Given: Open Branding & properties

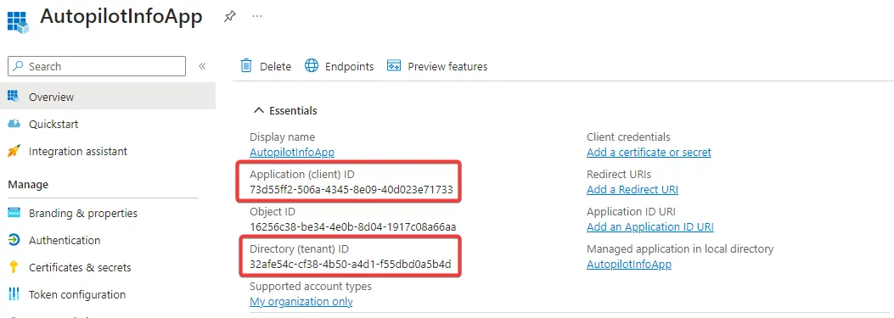Looking at the screenshot, I should tap(83, 213).
